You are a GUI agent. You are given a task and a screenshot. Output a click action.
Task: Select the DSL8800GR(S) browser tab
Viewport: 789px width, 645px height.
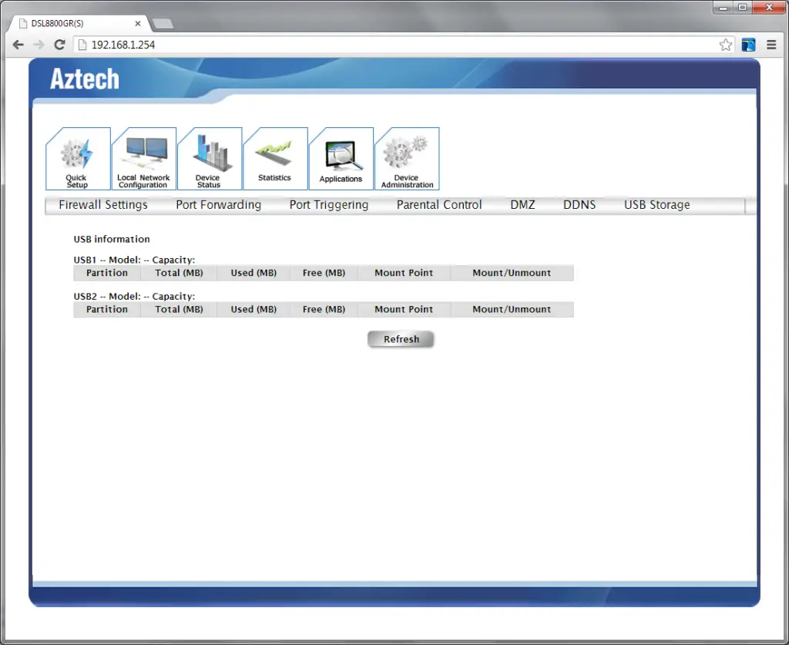pyautogui.click(x=80, y=23)
